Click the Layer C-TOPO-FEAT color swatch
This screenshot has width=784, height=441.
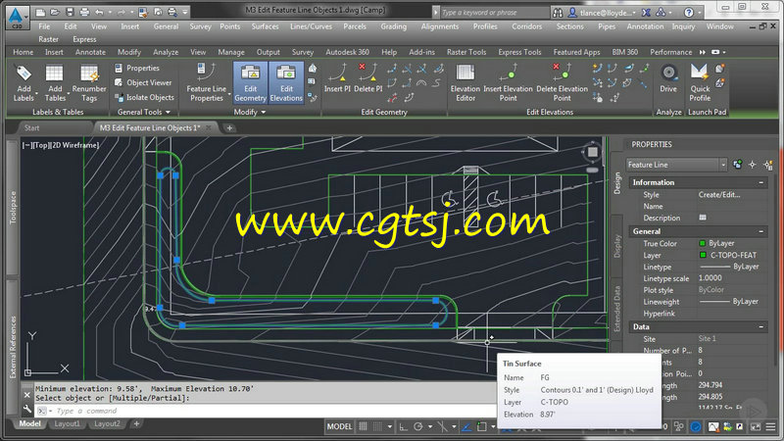(703, 255)
